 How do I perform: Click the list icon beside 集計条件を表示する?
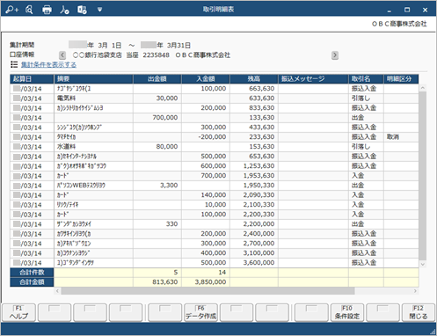tap(14, 64)
